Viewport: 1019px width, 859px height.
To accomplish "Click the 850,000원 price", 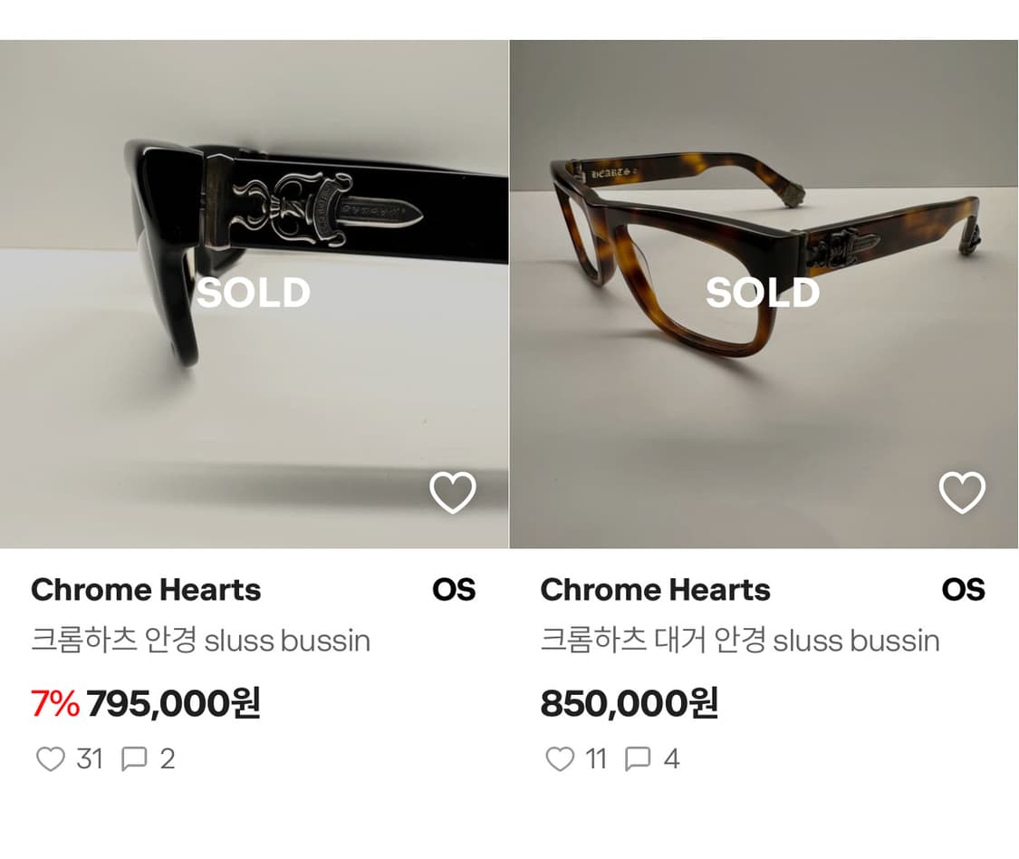I will point(629,703).
